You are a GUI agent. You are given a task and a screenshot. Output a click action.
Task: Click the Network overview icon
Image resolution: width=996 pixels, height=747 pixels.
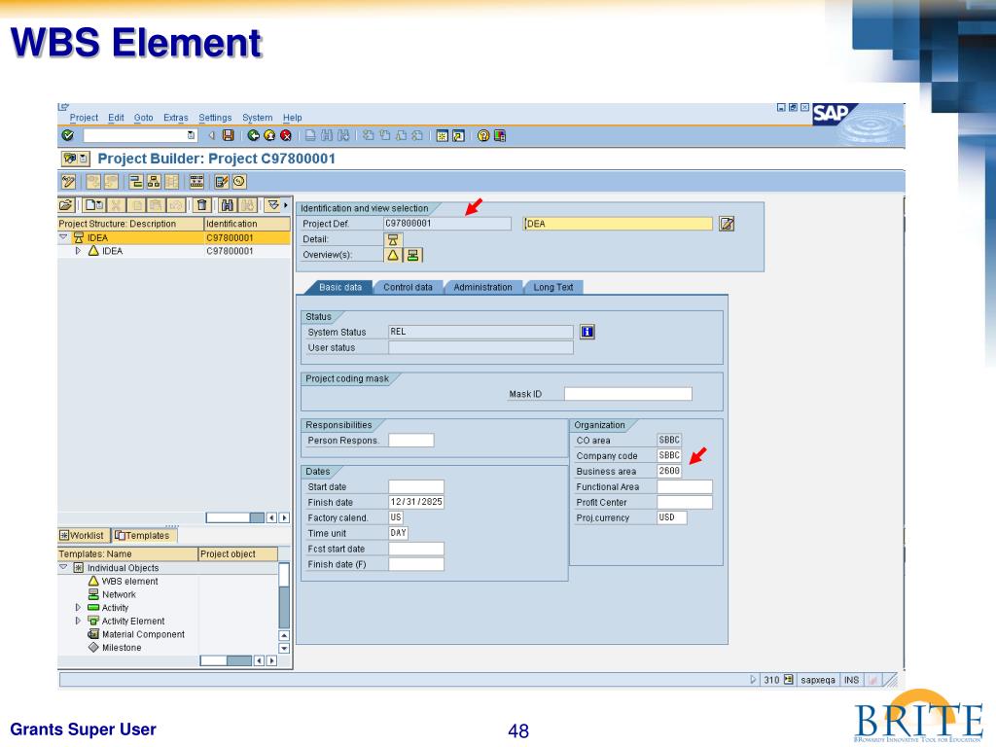point(412,256)
